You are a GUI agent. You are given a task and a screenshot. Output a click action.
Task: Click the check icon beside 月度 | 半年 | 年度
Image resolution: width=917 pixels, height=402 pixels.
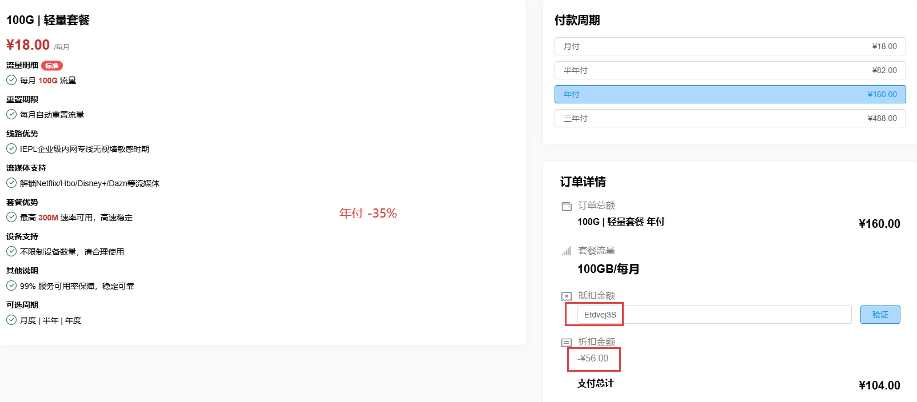[x=11, y=320]
